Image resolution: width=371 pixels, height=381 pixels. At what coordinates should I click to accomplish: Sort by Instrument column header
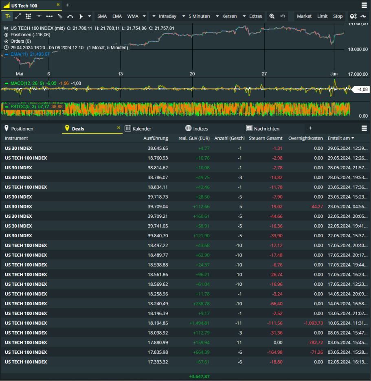(16, 138)
